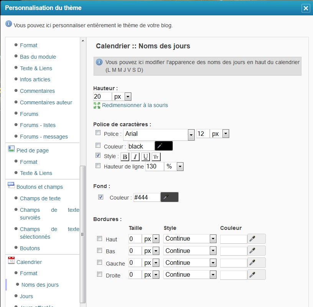This screenshot has width=313, height=307.
Task: Enable the Police font checkbox
Action: pyautogui.click(x=98, y=133)
